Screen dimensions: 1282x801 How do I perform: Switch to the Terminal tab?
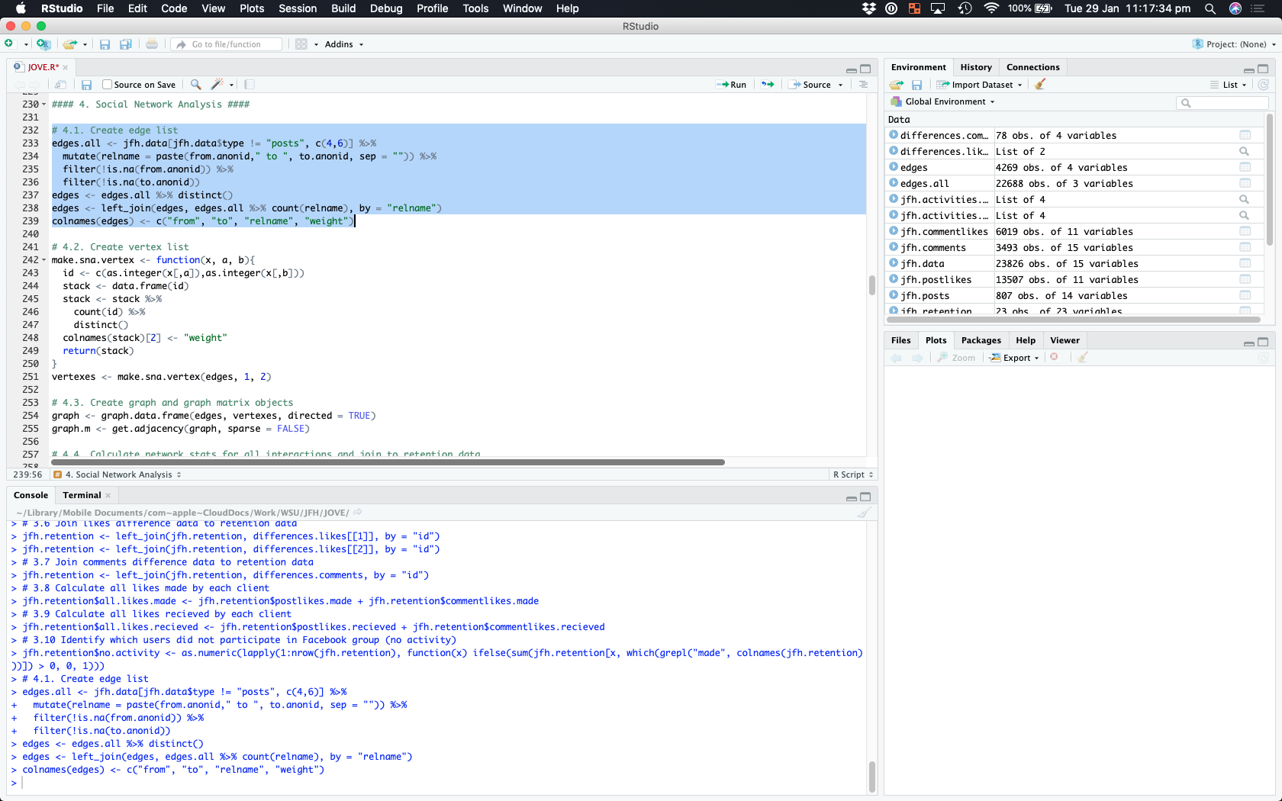(x=82, y=495)
